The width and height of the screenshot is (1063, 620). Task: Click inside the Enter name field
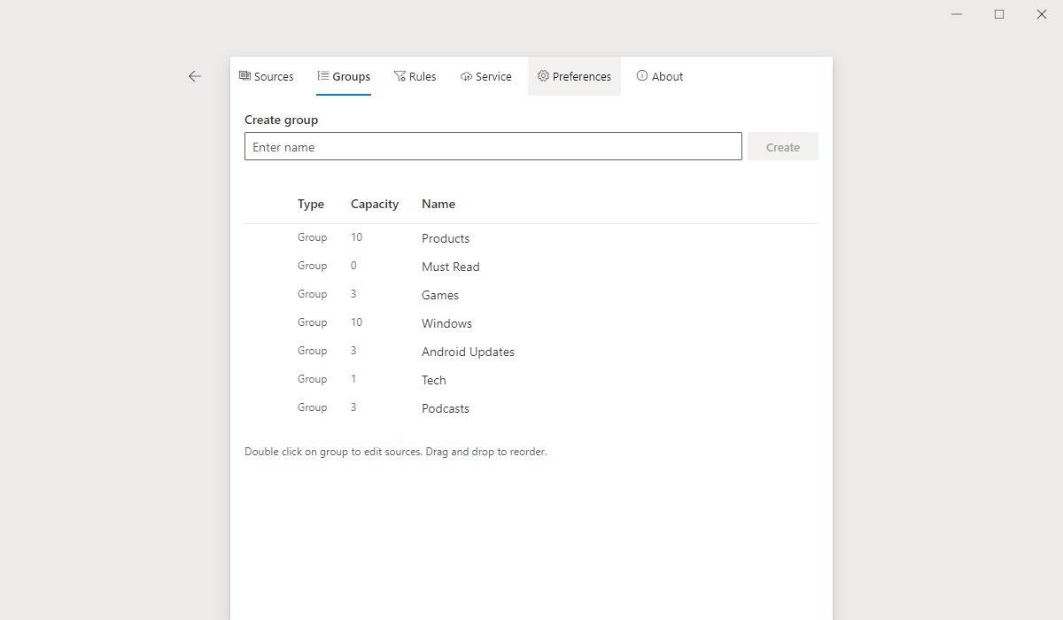(493, 145)
